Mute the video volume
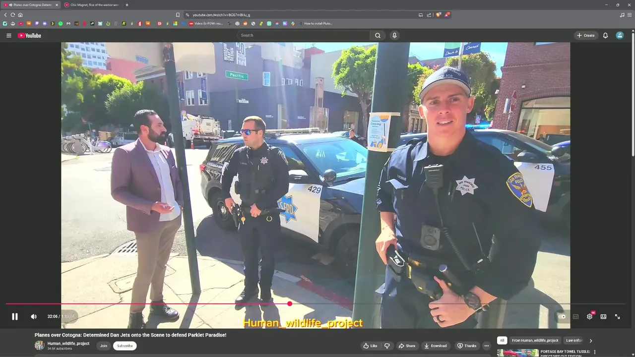Viewport: 635px width, 357px height. pyautogui.click(x=34, y=316)
